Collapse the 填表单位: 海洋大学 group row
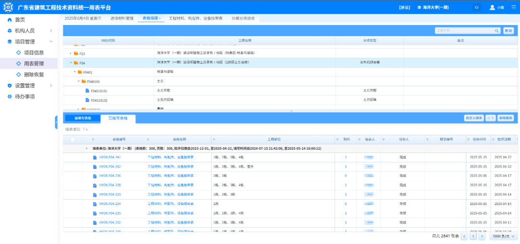This screenshot has width=520, height=244. [87, 149]
